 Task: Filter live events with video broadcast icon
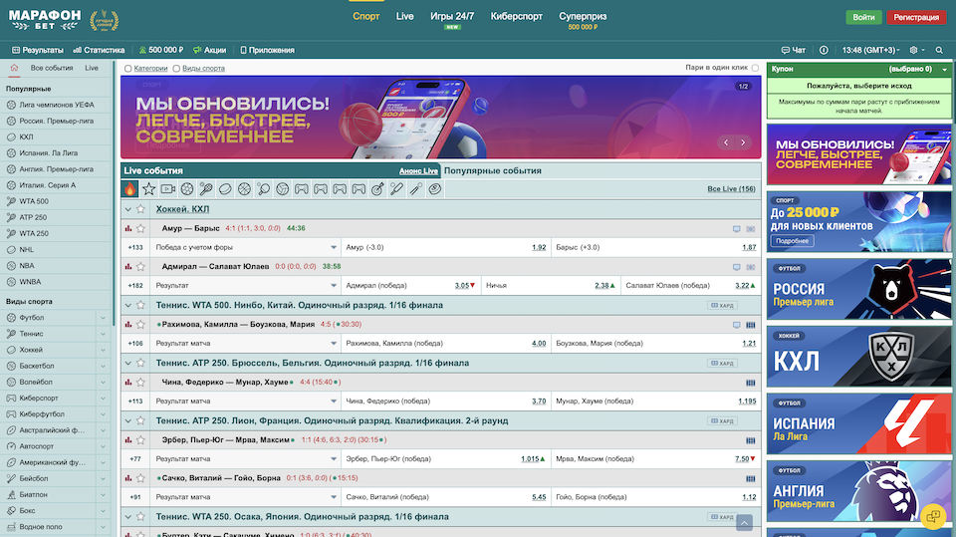click(168, 189)
